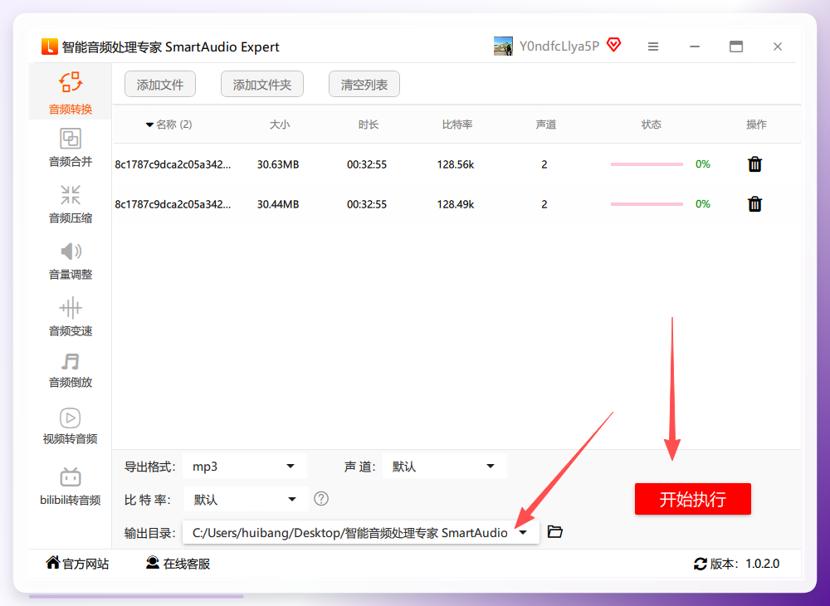
Task: Delete the 30.44MB file with its trash icon
Action: point(754,203)
